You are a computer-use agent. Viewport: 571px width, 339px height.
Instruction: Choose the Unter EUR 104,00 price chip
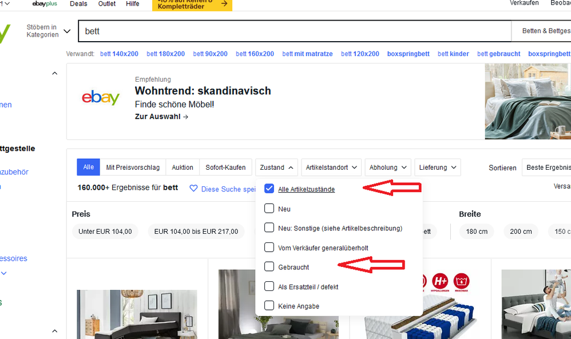point(105,232)
